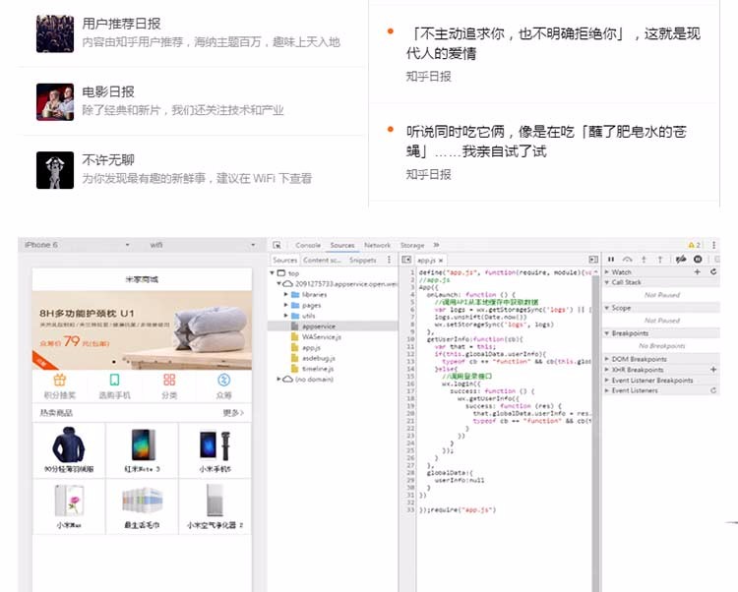
Task: Select the Content scripts navigator tab
Action: 323,260
